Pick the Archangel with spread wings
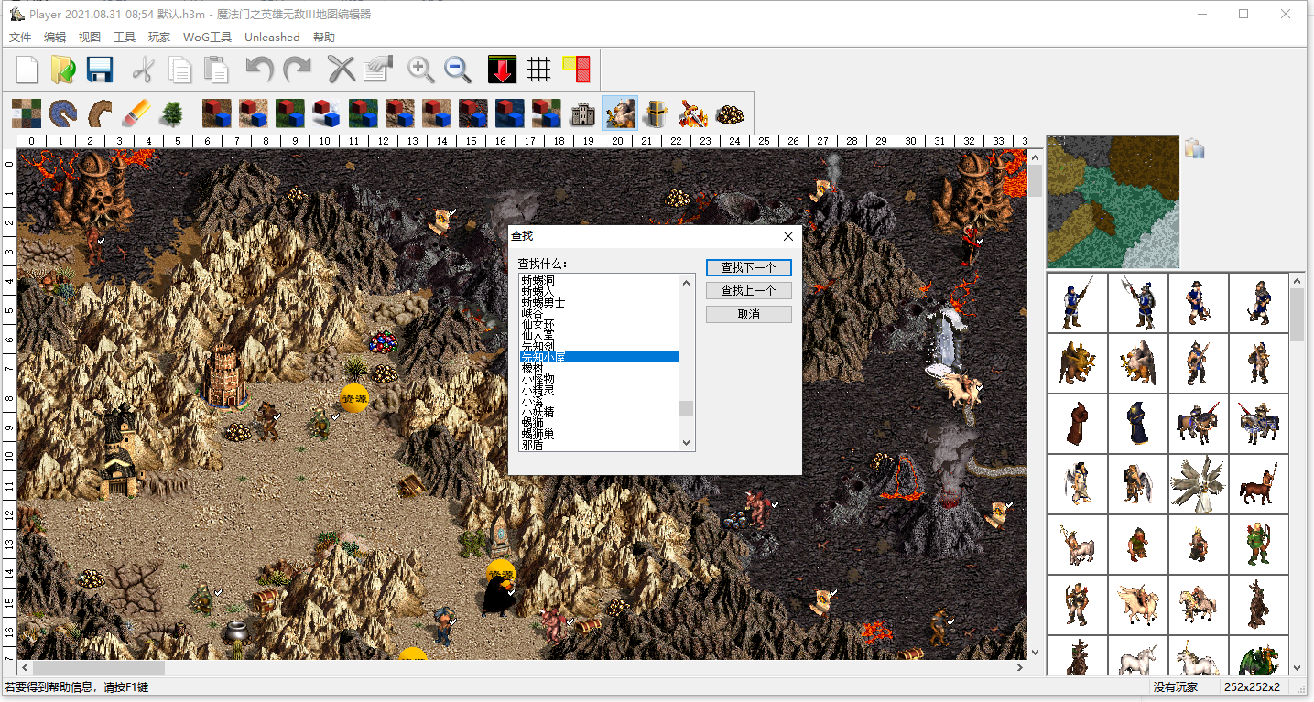 pyautogui.click(x=1198, y=483)
